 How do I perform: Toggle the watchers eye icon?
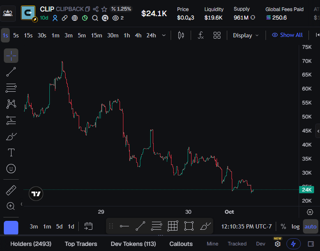[x=115, y=18]
